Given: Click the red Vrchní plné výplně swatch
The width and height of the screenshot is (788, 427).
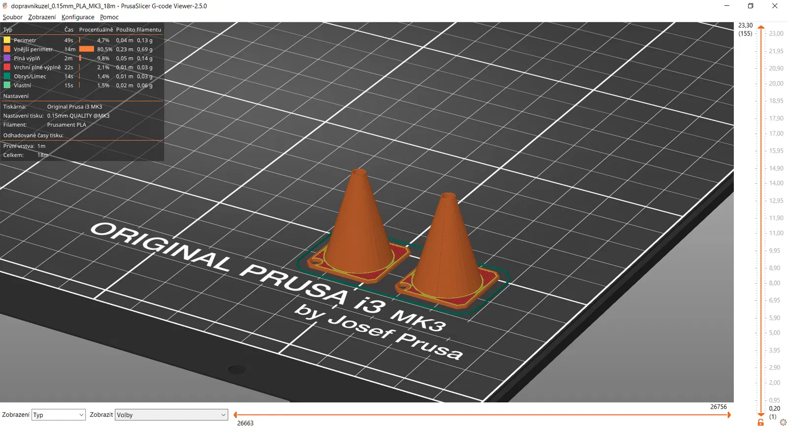Looking at the screenshot, I should coord(7,67).
